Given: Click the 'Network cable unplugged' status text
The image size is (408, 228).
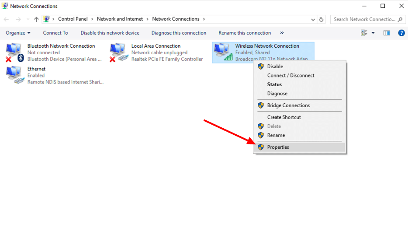Looking at the screenshot, I should [159, 53].
